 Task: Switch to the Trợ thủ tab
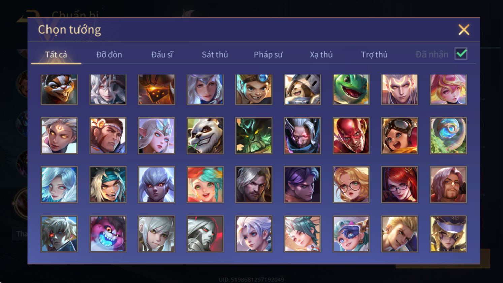(374, 54)
